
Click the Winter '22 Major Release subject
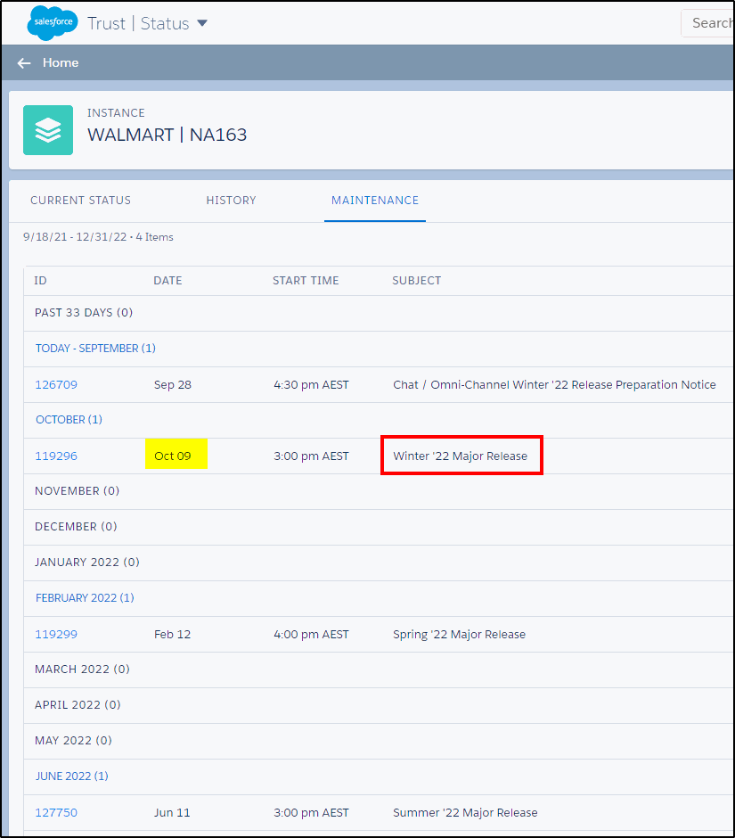coord(461,456)
